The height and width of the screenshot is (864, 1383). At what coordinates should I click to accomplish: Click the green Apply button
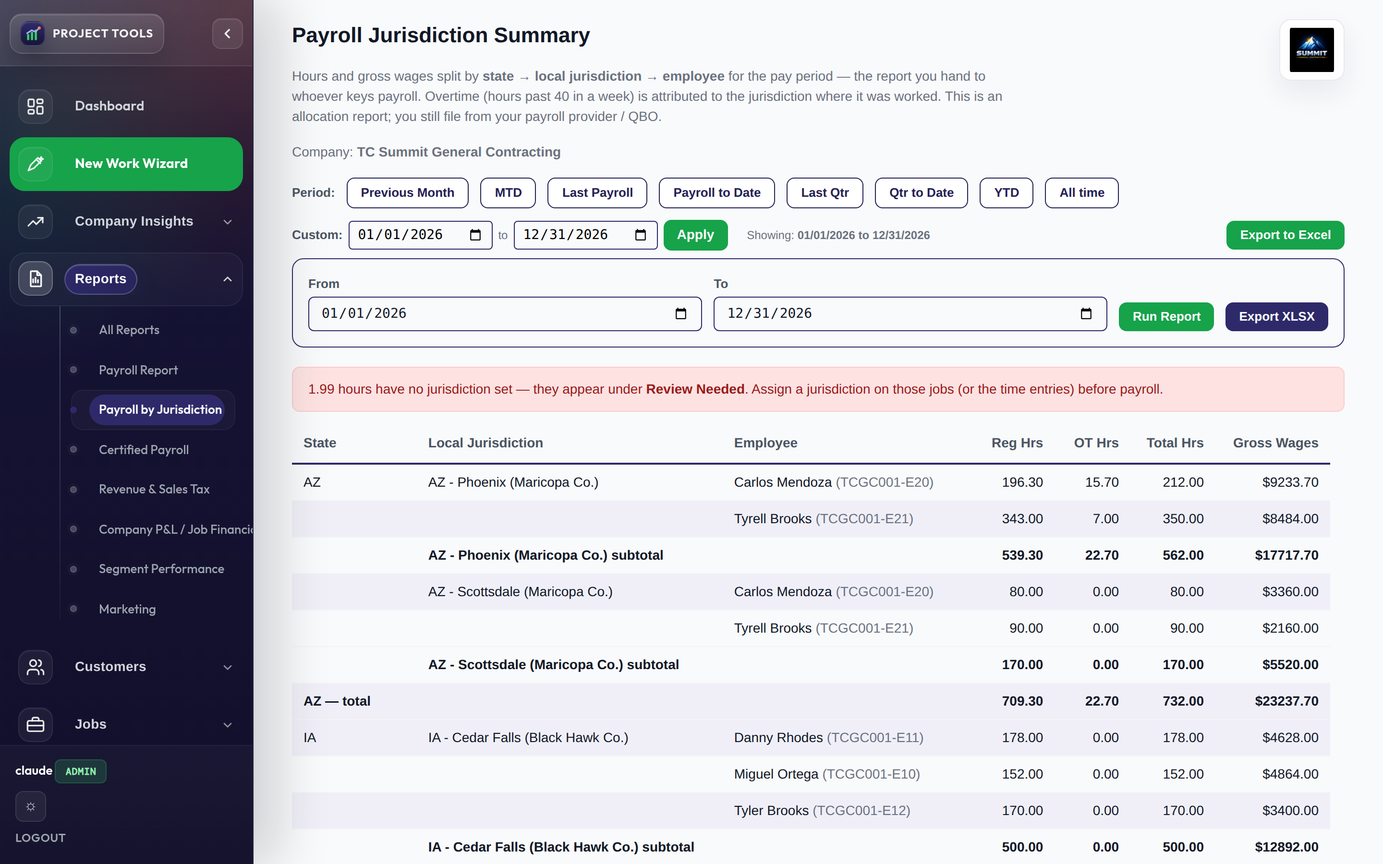click(695, 235)
